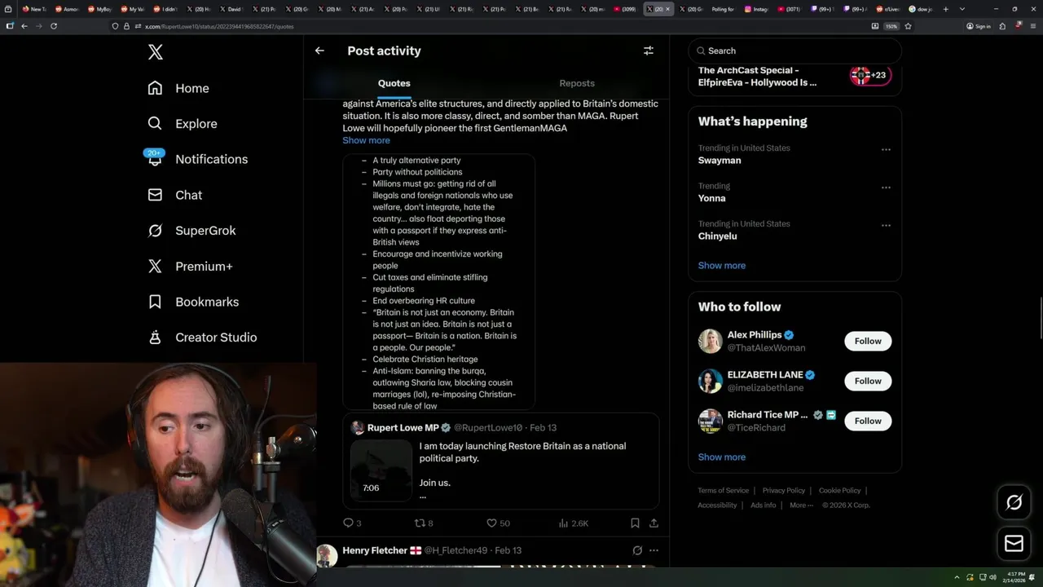Open the taskbar volume control

tap(992, 577)
